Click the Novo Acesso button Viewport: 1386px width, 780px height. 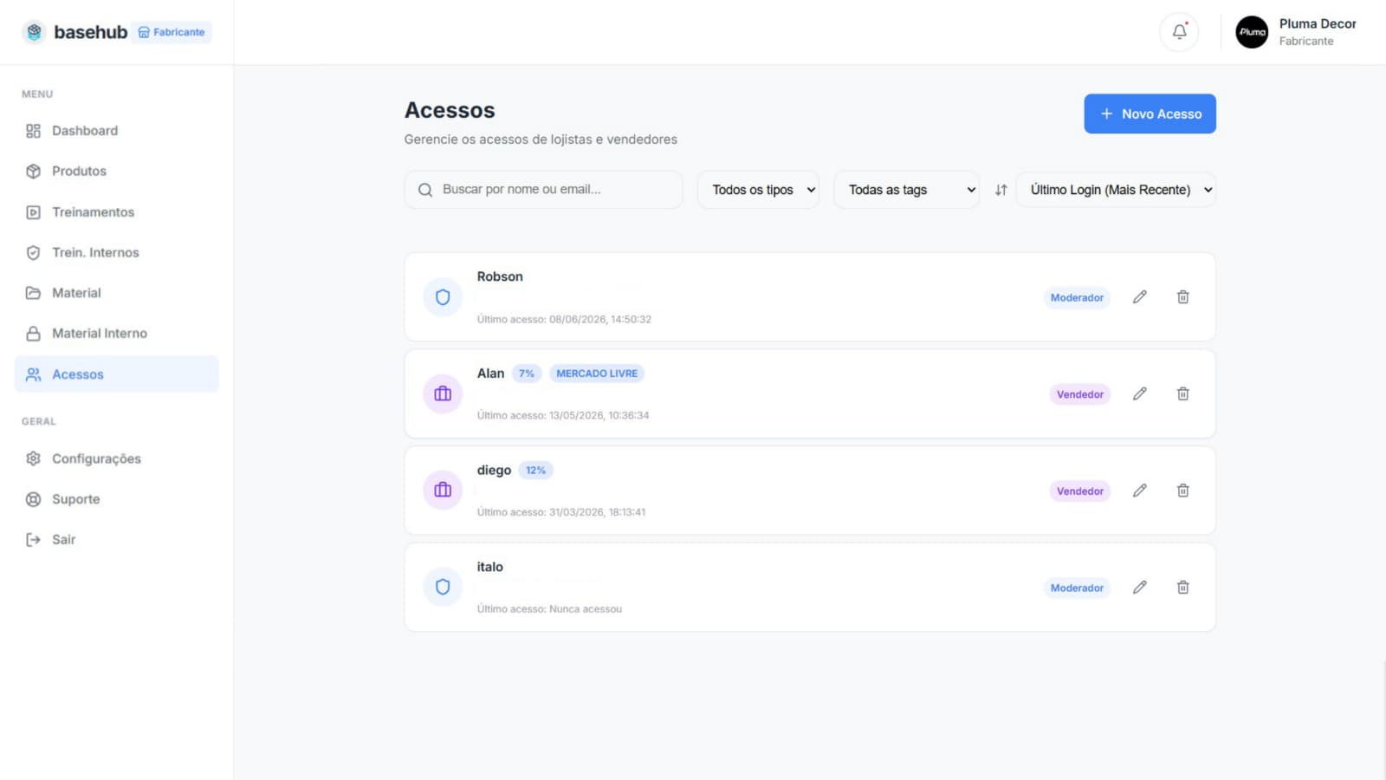pos(1150,114)
